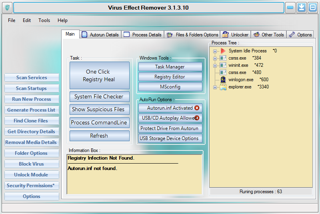The height and width of the screenshot is (214, 320).
Task: Open the Tools menu
Action: [x=44, y=20]
